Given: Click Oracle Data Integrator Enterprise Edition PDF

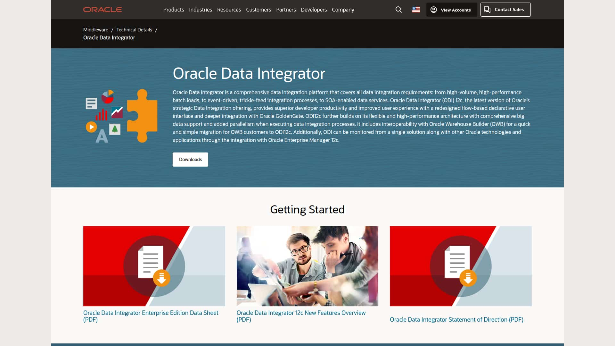Looking at the screenshot, I should (x=151, y=316).
